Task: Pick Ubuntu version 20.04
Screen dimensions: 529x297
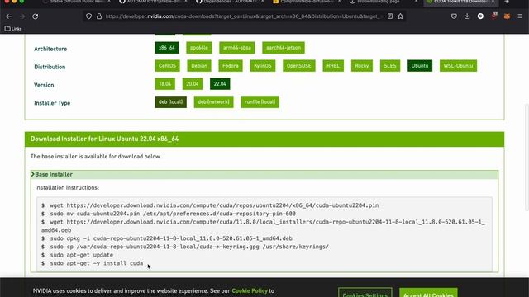Action: click(193, 84)
